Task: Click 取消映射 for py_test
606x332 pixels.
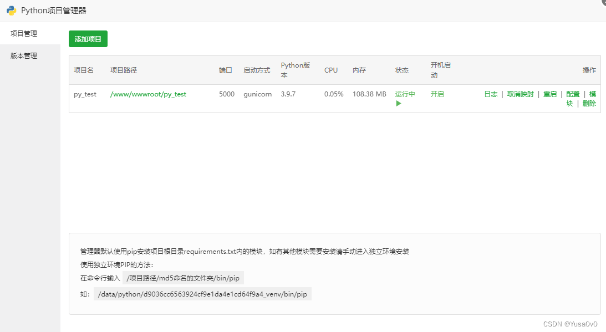Action: tap(520, 94)
